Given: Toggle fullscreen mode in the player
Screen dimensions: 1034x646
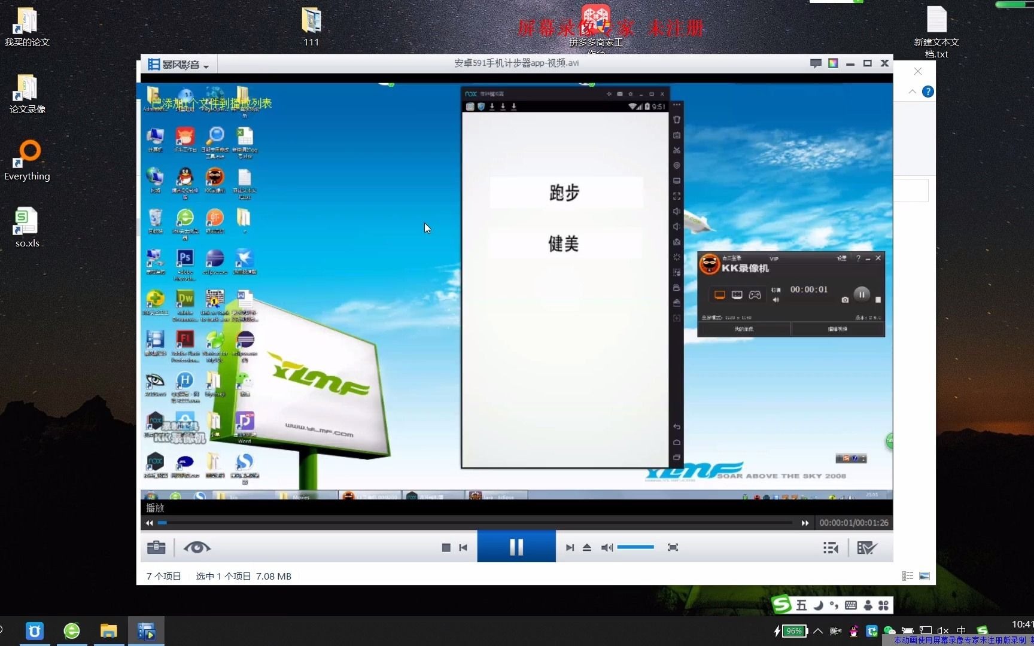Looking at the screenshot, I should (x=673, y=547).
